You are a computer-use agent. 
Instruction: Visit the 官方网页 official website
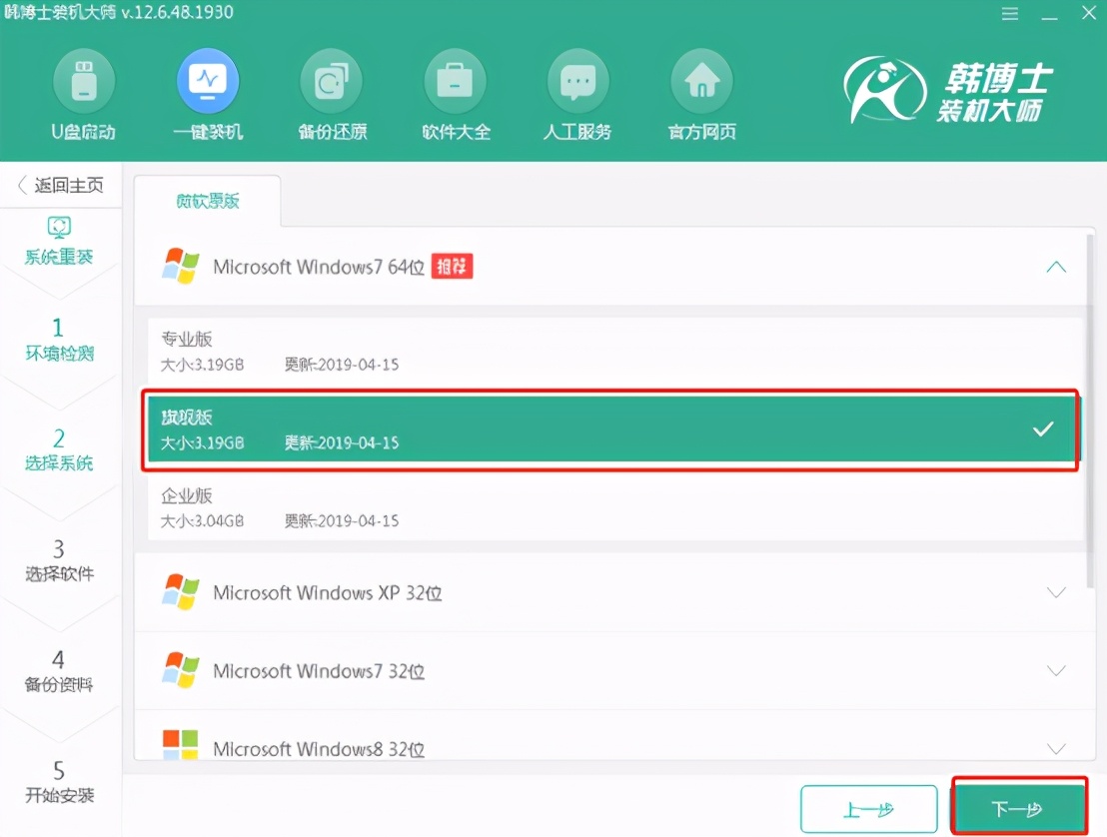(x=700, y=92)
